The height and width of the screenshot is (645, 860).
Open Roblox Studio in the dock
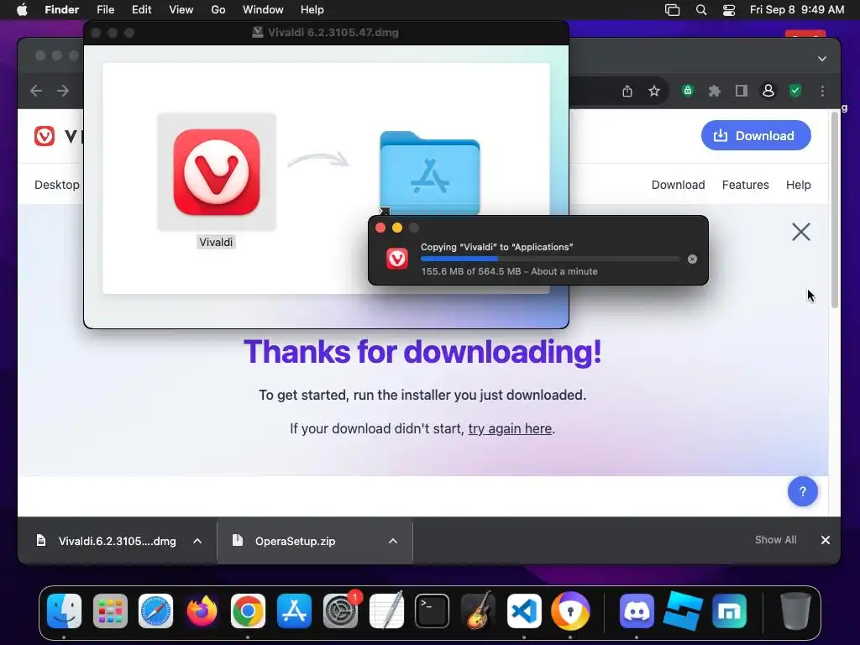(682, 611)
